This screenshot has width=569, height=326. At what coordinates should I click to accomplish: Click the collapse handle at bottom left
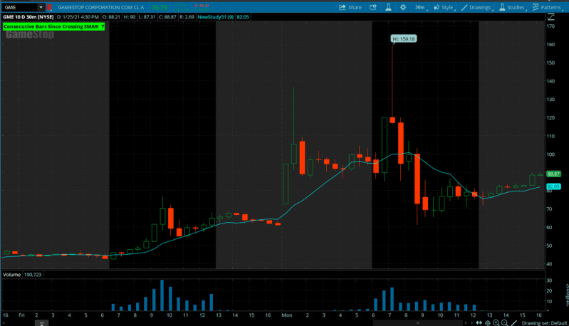[41, 323]
